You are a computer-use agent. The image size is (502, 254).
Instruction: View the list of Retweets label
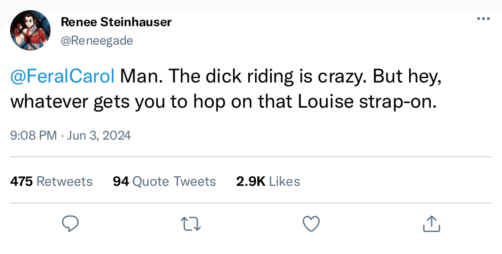point(64,182)
